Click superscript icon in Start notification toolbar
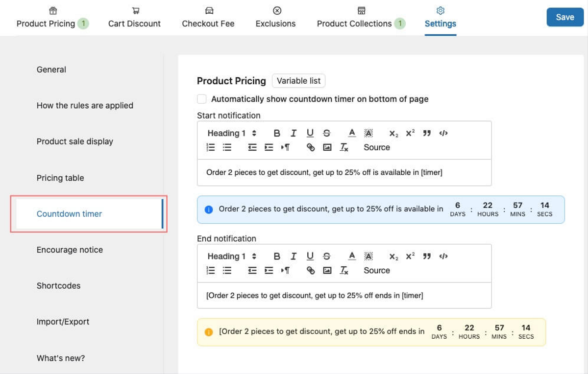Image resolution: width=588 pixels, height=374 pixels. point(410,133)
